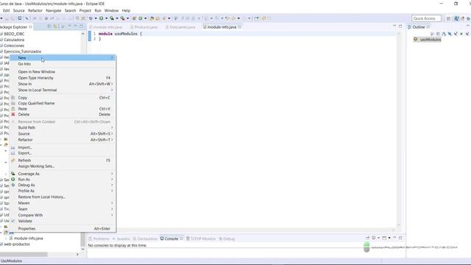Click the Save All toolbar icon
The image size is (471, 265).
click(13, 18)
